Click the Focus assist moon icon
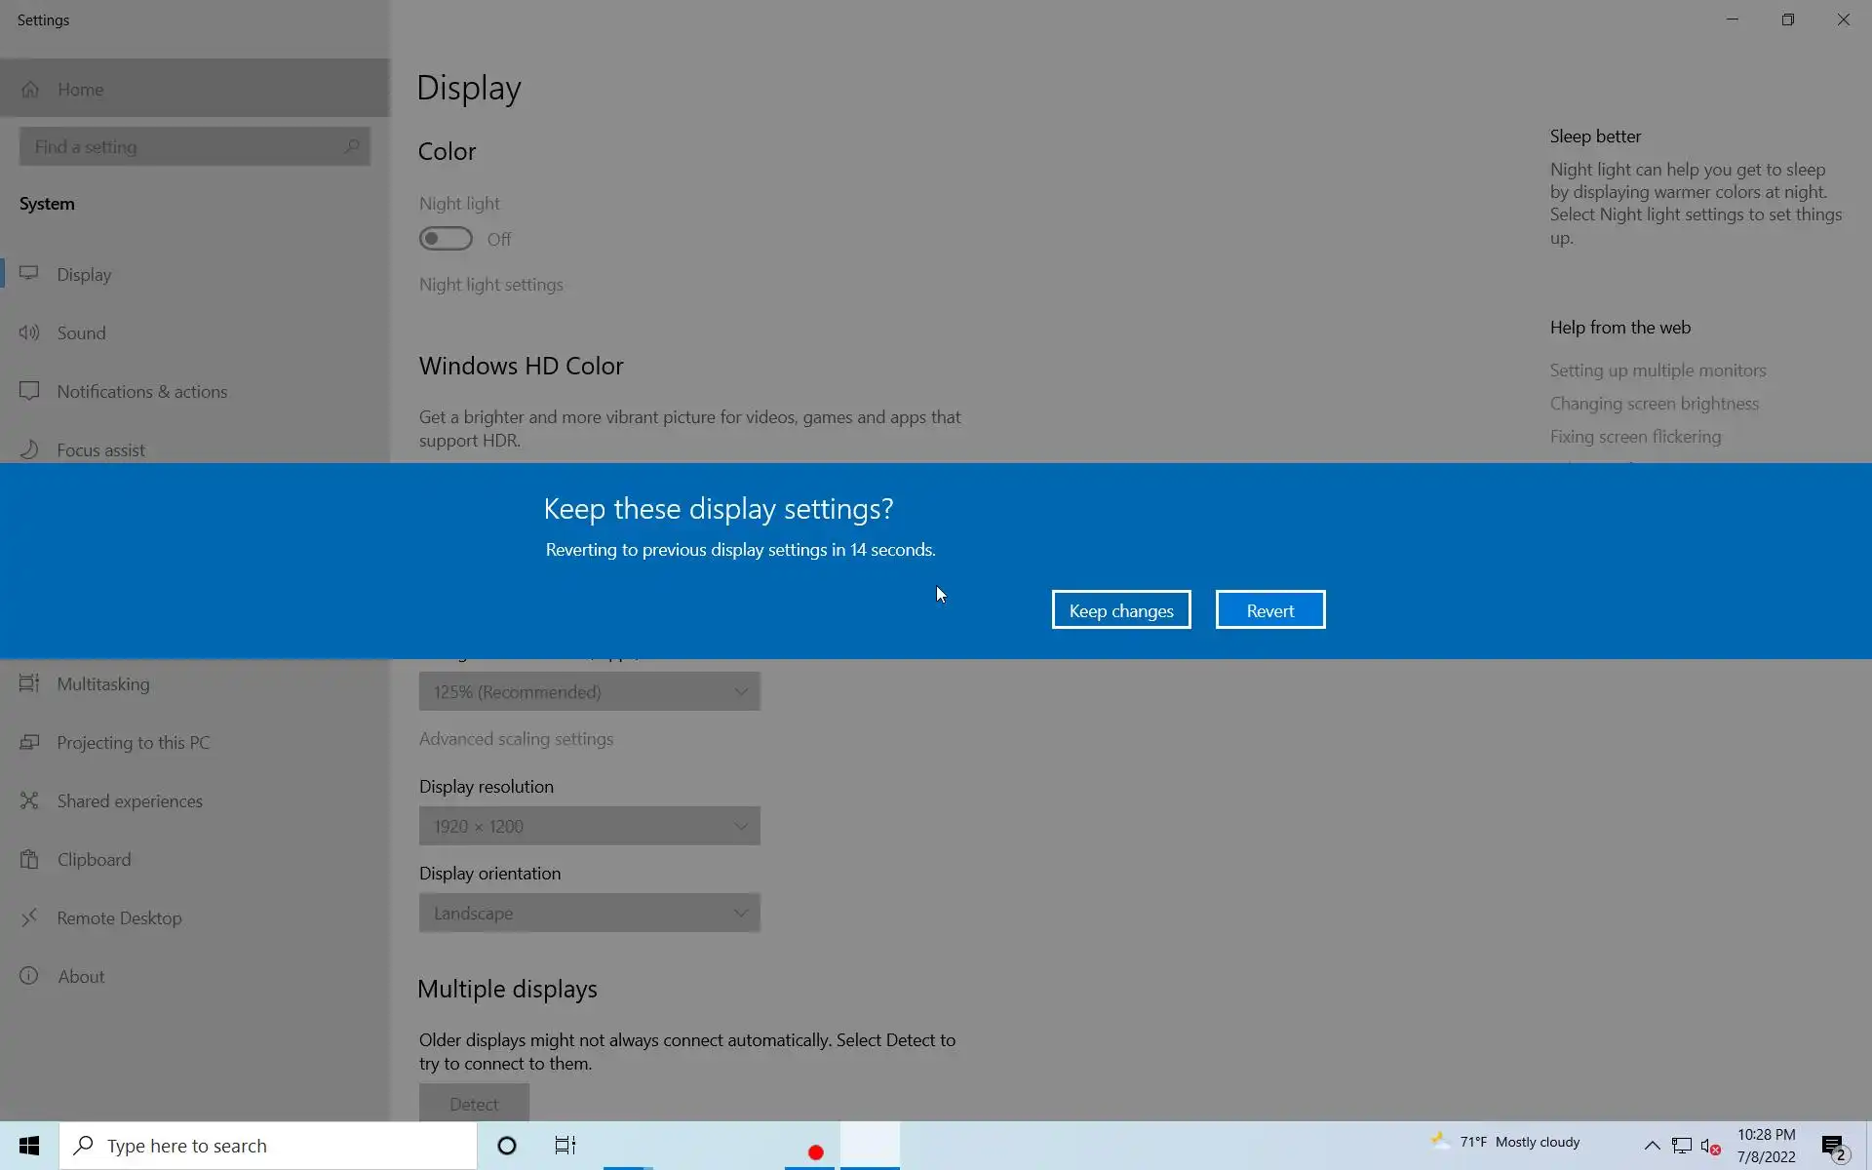This screenshot has width=1872, height=1170. click(29, 449)
